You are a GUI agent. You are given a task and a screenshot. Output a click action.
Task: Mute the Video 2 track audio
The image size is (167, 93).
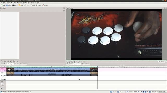3,75
